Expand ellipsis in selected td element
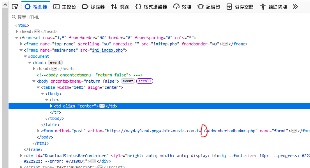The height and width of the screenshot is (168, 310). pyautogui.click(x=102, y=106)
